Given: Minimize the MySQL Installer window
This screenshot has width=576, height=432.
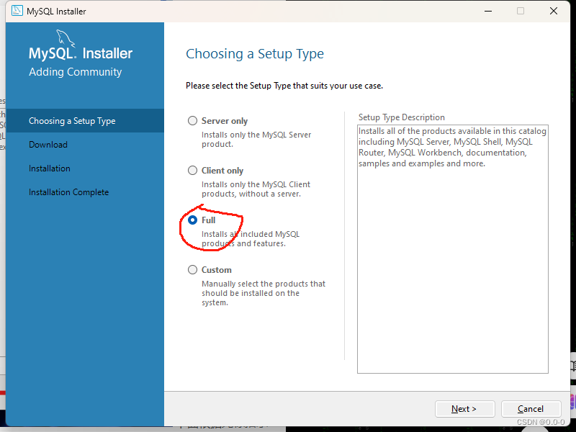Looking at the screenshot, I should tap(488, 11).
